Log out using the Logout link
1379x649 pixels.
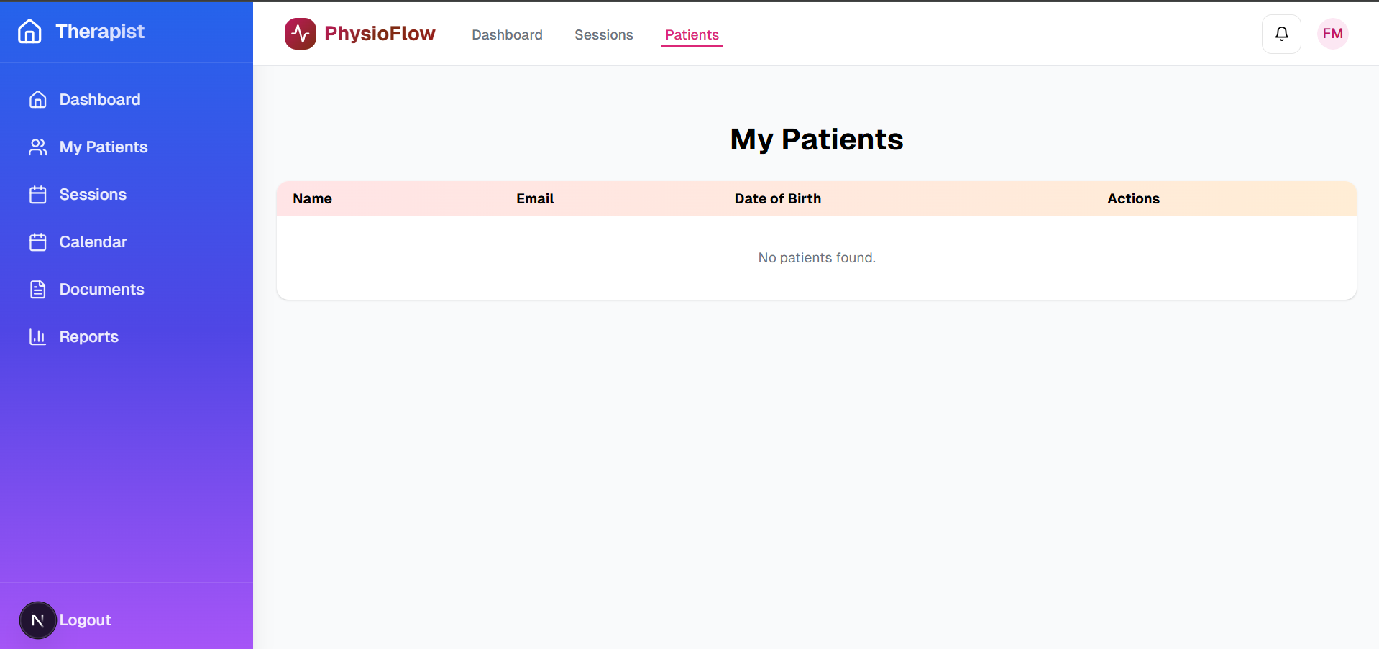coord(85,620)
